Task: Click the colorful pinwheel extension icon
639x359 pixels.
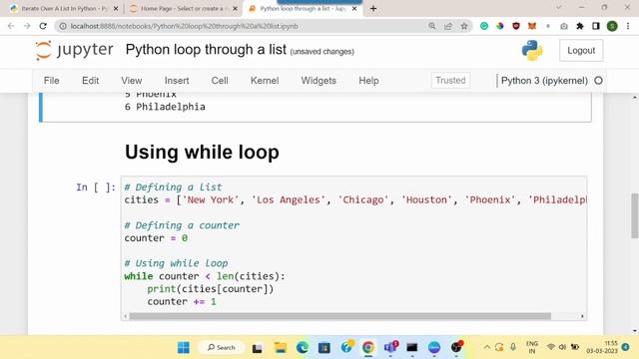Action: 500,26
